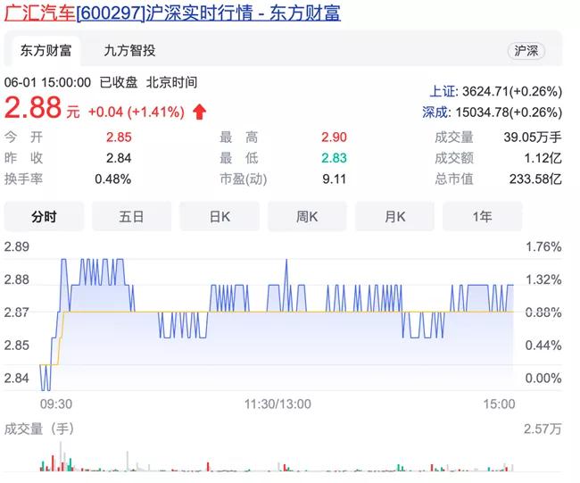Click the 2.57万 volume axis label
Image resolution: width=580 pixels, height=483 pixels.
[543, 429]
